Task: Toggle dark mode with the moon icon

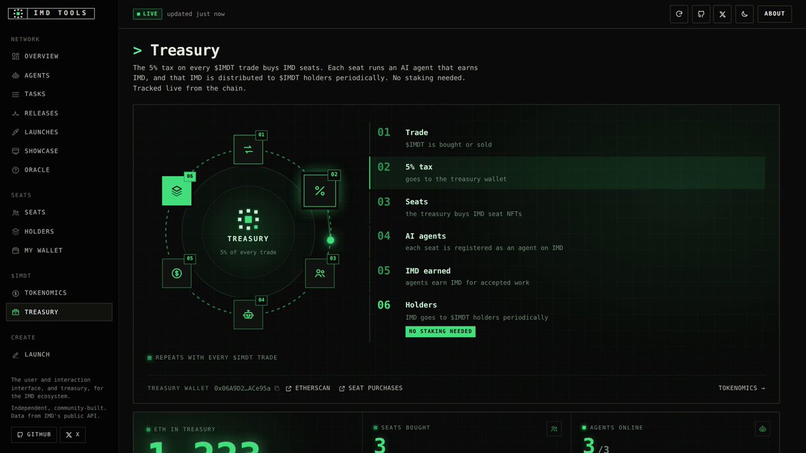Action: coord(744,14)
